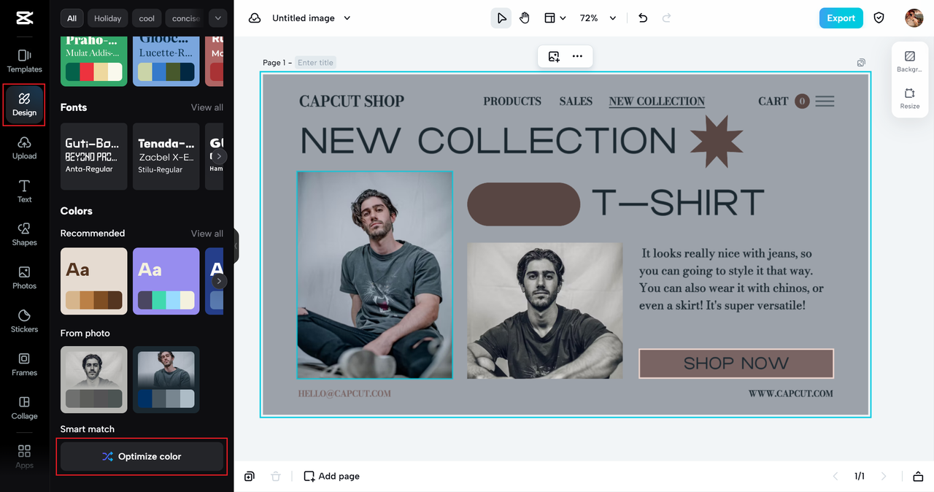Click the duplicate page icon above canvas

point(862,63)
